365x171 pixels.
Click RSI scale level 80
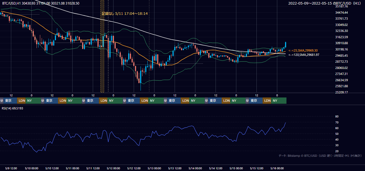tap(337, 117)
